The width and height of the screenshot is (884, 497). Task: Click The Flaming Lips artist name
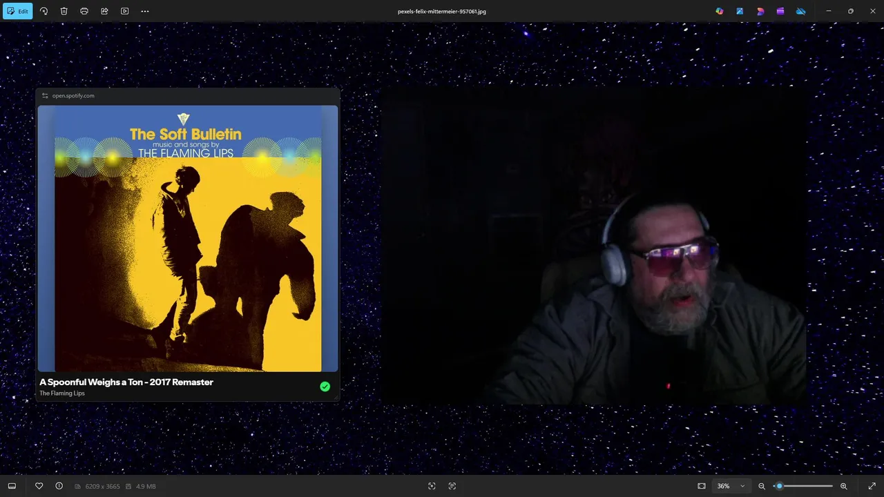tap(62, 393)
